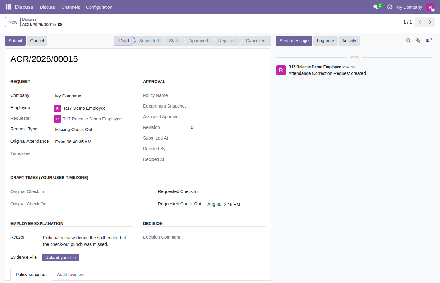Upload your file for evidence
The image size is (440, 283).
click(60, 258)
